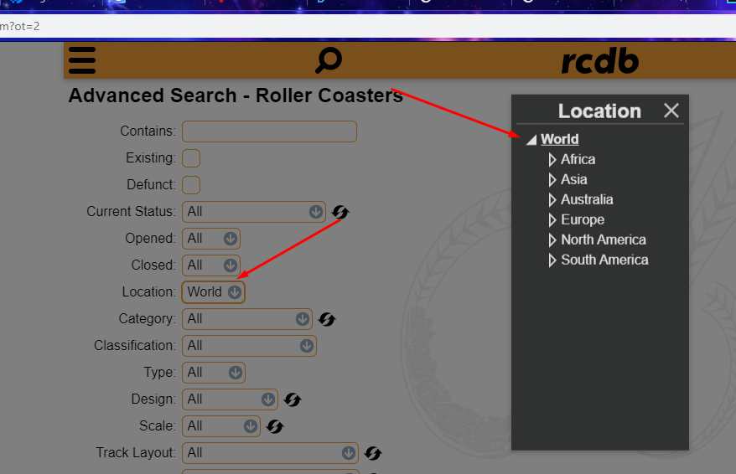Open the Type dropdown
The height and width of the screenshot is (474, 736).
point(214,373)
